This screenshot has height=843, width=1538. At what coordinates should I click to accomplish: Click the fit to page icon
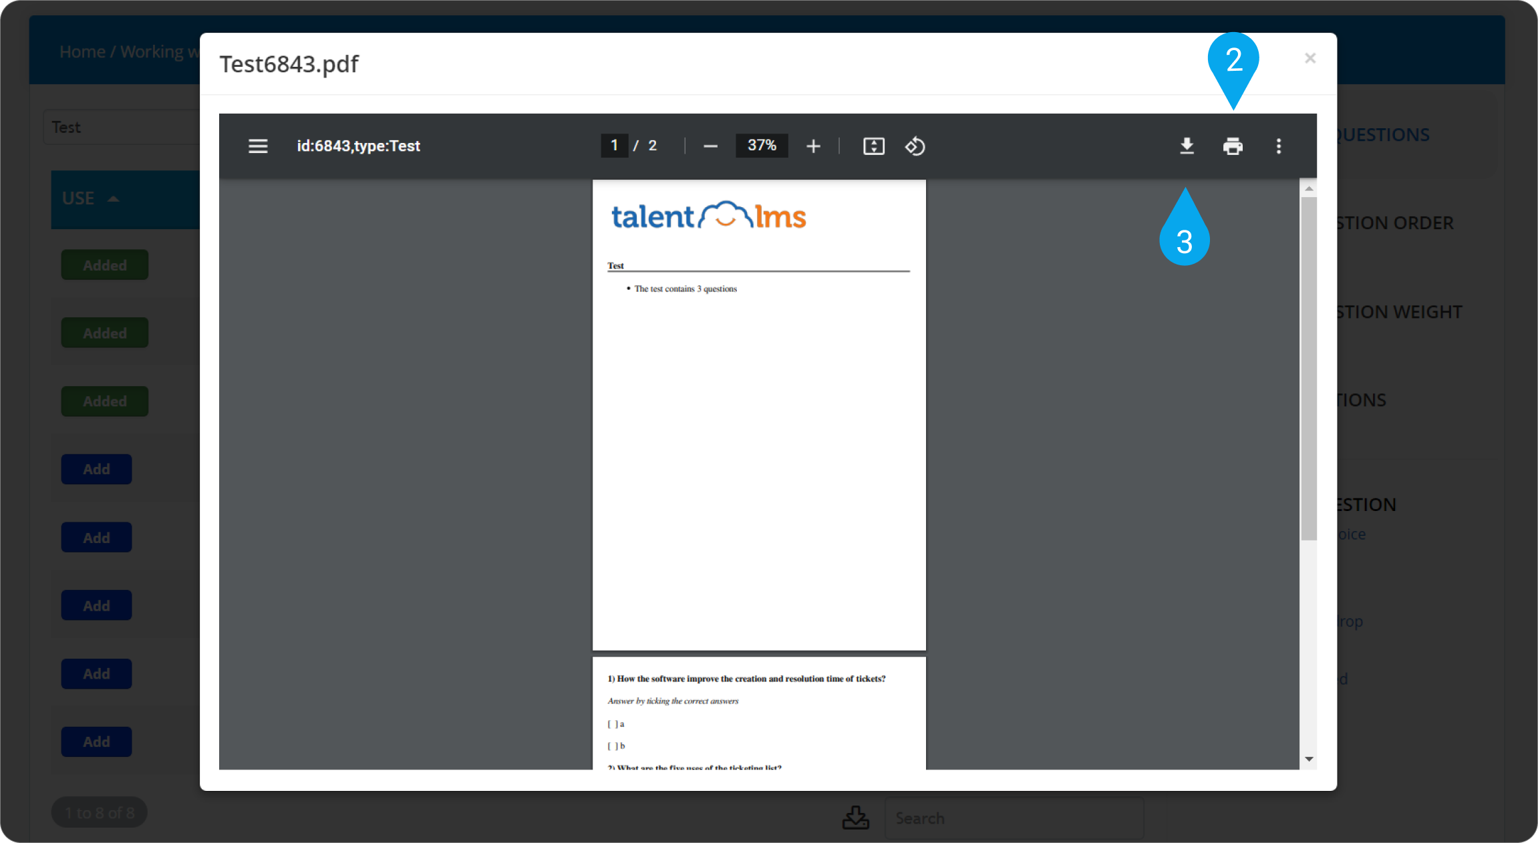873,146
